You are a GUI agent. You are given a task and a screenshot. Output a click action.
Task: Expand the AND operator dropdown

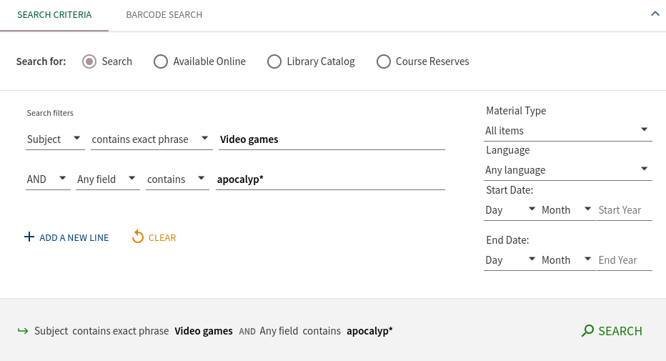47,179
